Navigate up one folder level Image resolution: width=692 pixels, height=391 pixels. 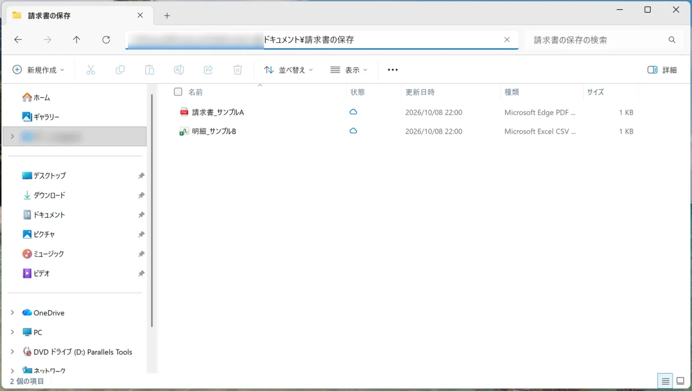point(77,40)
